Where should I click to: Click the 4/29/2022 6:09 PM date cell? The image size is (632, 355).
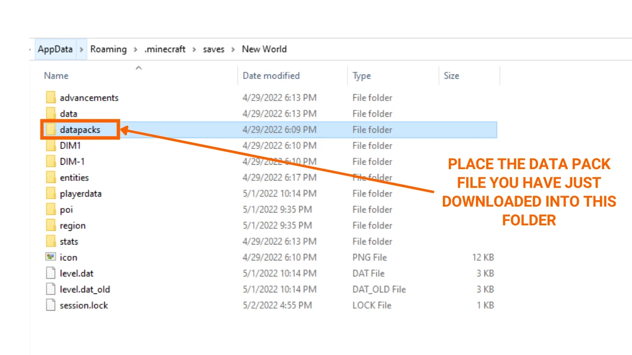point(279,130)
